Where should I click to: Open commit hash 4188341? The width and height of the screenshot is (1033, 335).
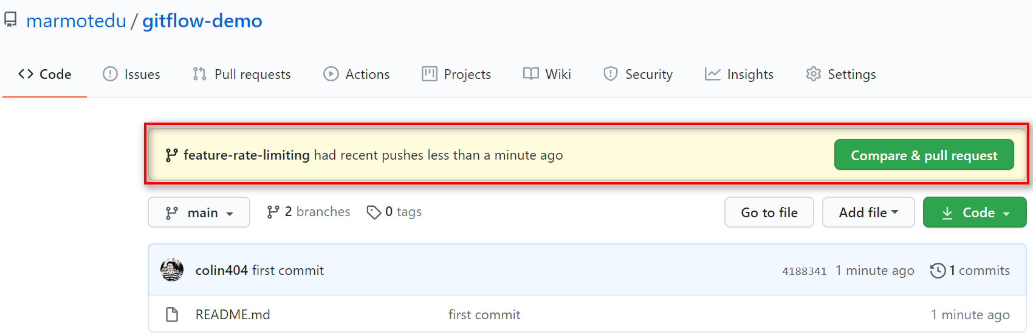(804, 271)
